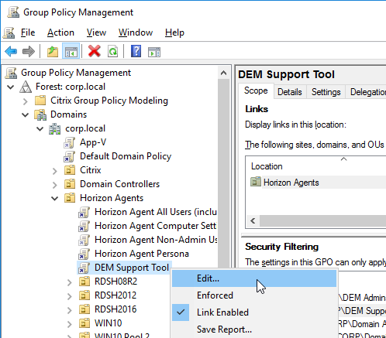The image size is (386, 338).
Task: Collapse the Horizon Agents OU node
Action: click(x=55, y=198)
